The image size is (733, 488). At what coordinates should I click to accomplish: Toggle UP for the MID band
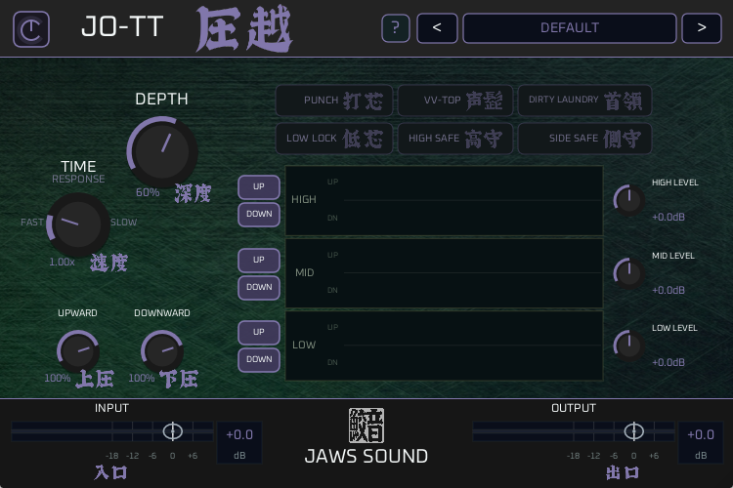(x=259, y=261)
